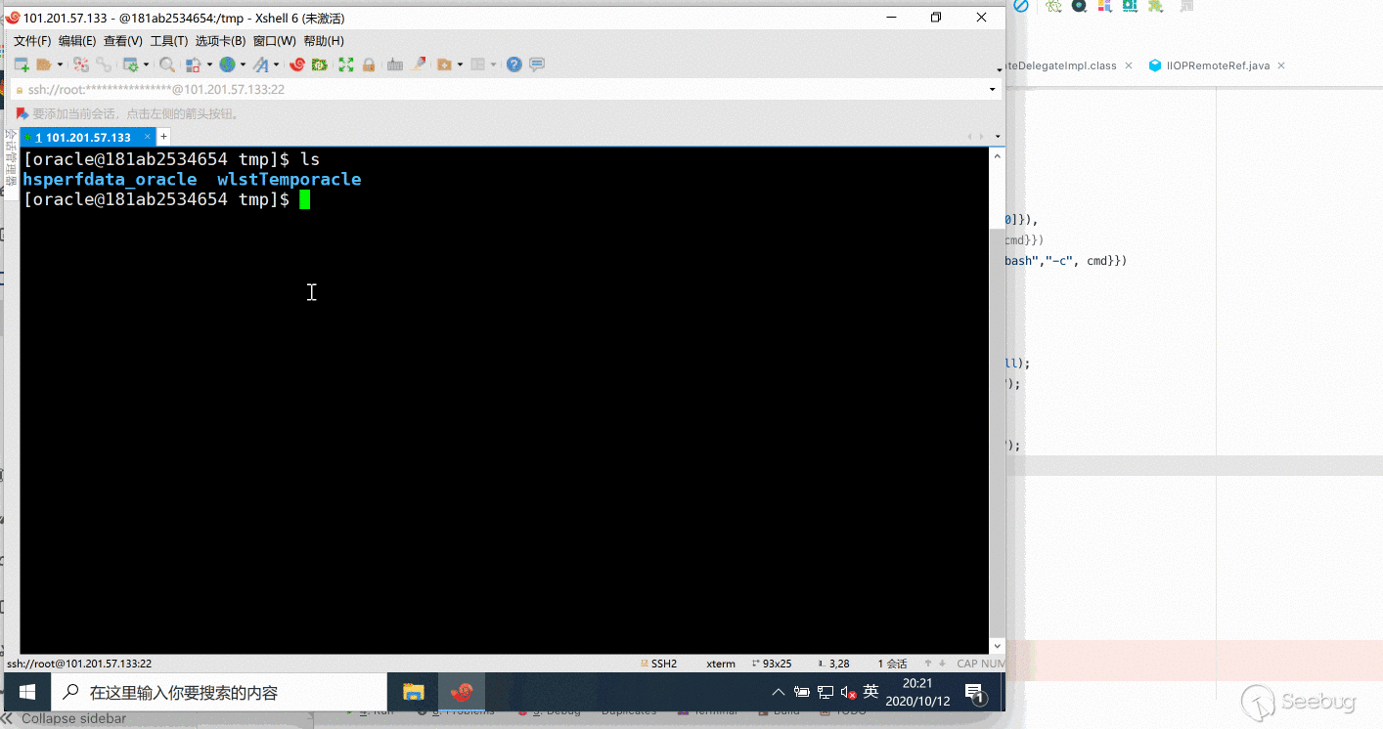Select the 101.201.57.133 session tab
The width and height of the screenshot is (1383, 729).
(x=87, y=137)
